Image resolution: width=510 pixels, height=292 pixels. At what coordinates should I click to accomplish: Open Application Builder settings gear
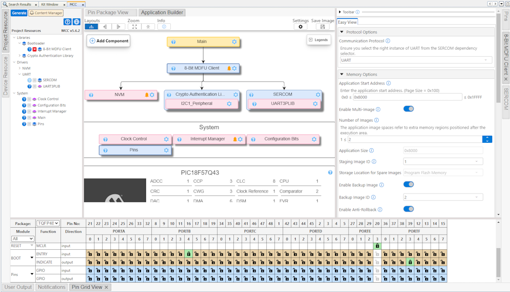300,26
